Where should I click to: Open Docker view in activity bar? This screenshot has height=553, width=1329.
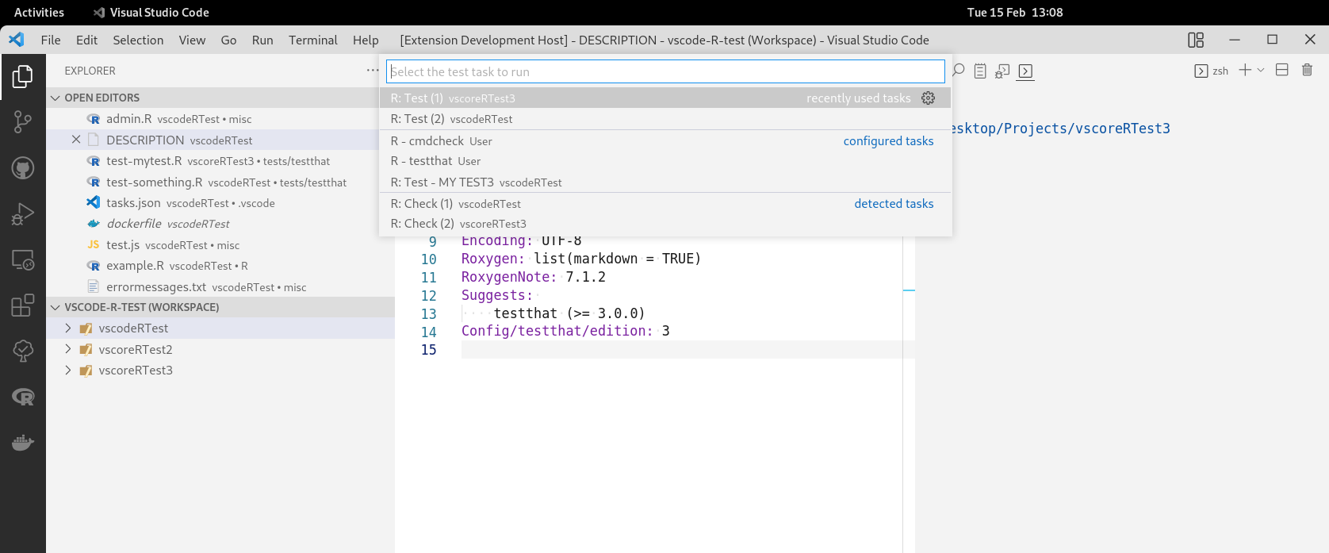[x=23, y=443]
